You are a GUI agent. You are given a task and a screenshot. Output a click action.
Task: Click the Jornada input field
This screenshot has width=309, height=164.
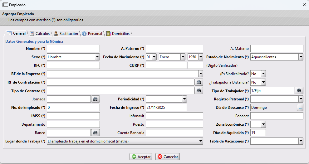pyautogui.click(x=69, y=99)
